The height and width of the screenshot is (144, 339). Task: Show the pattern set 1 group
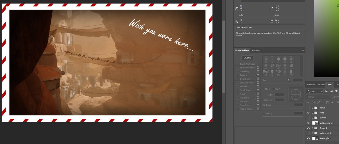click(308, 133)
